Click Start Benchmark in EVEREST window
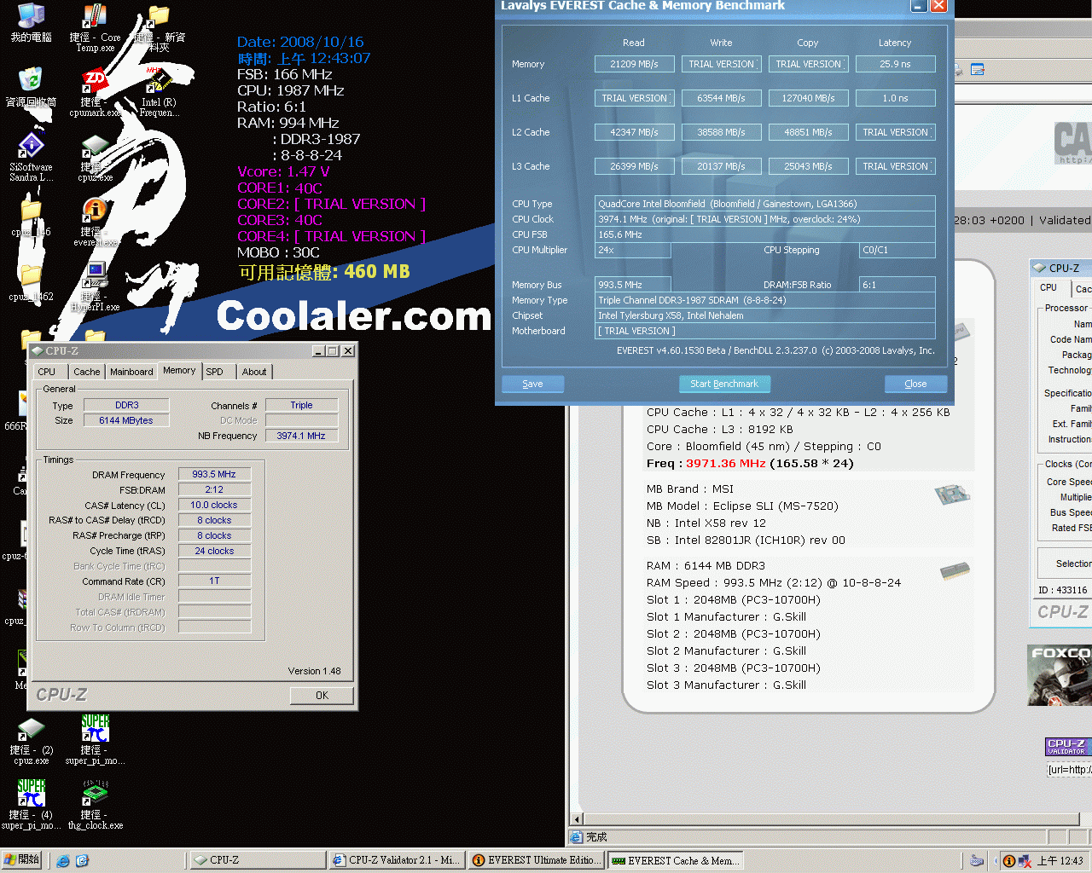Screen dimensions: 1092x873 pos(724,384)
